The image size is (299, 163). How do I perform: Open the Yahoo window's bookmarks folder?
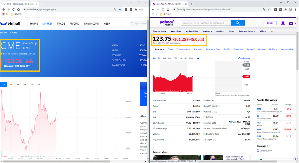point(166,14)
